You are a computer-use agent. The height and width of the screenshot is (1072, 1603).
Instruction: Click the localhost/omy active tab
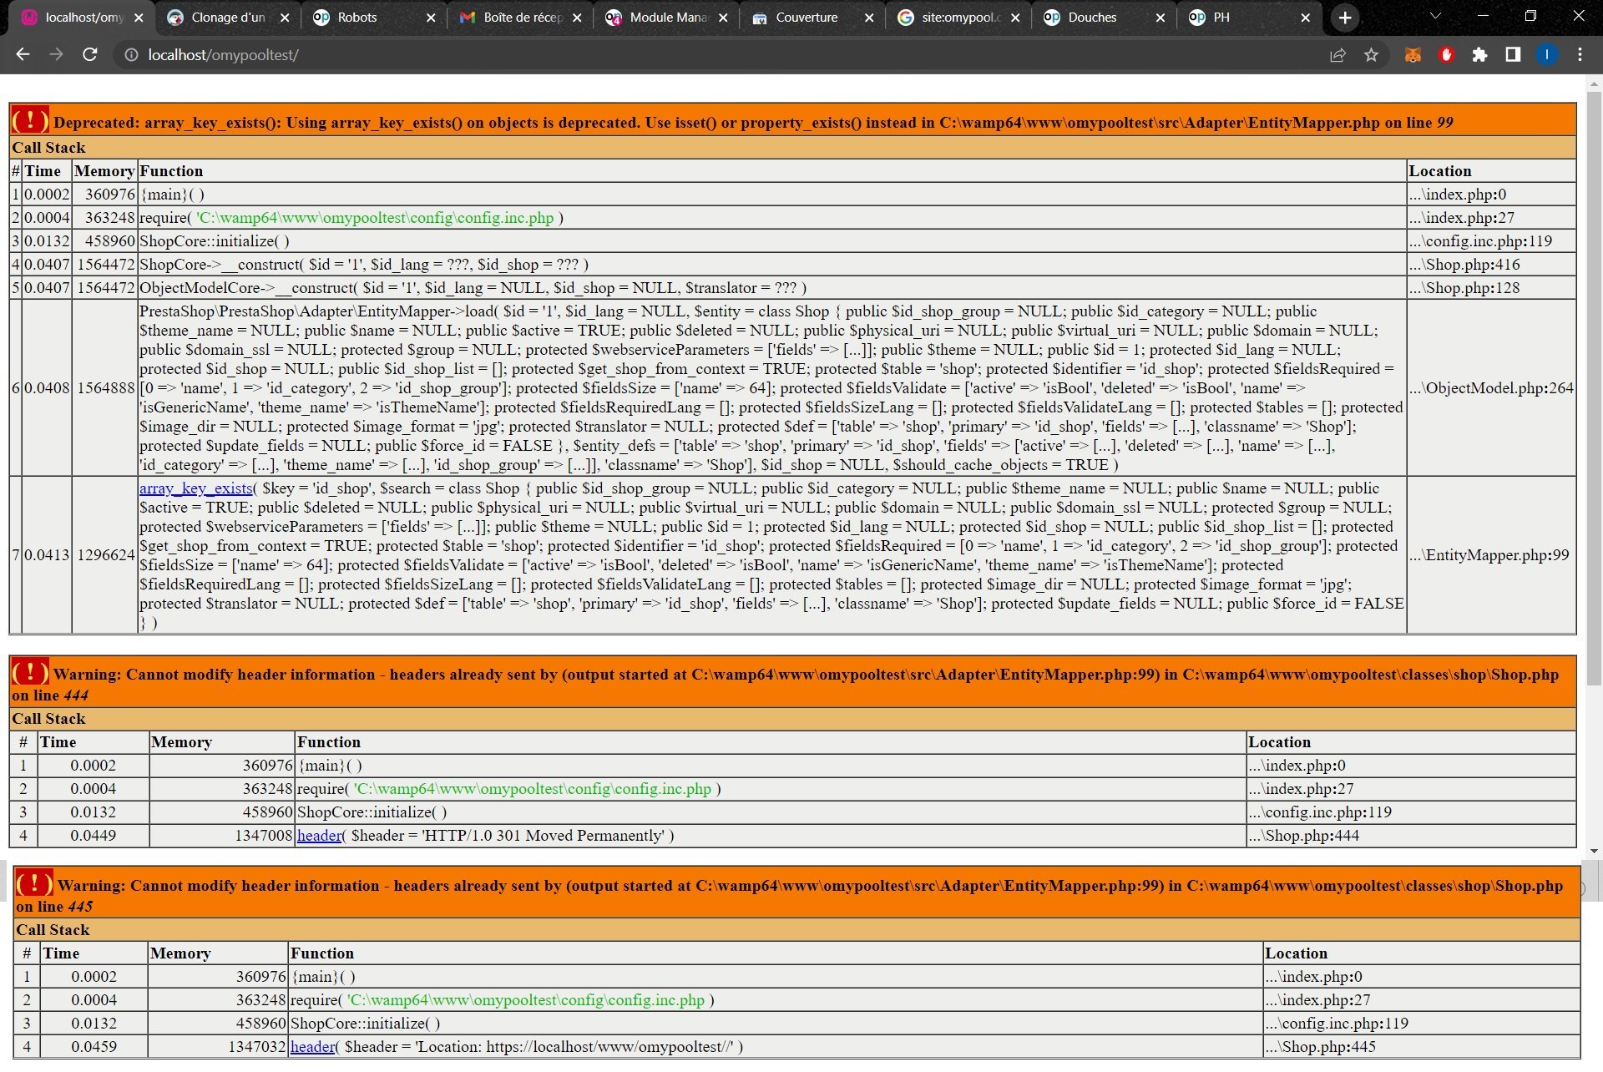[83, 18]
